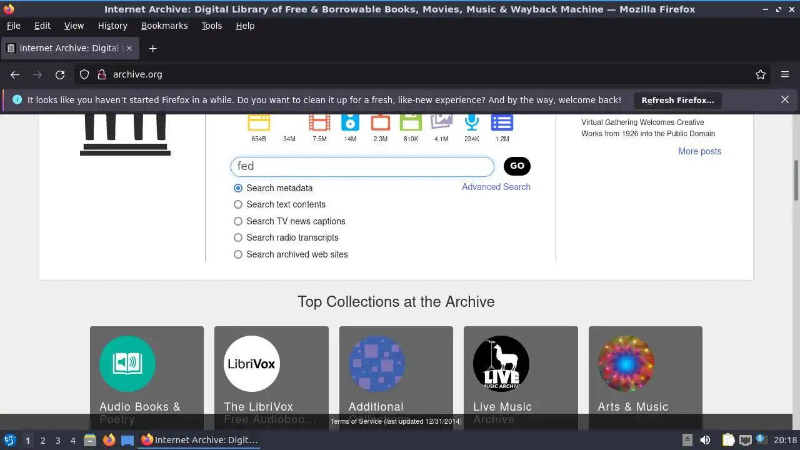800x450 pixels.
Task: Open the Firefox hamburger application menu
Action: tap(785, 74)
